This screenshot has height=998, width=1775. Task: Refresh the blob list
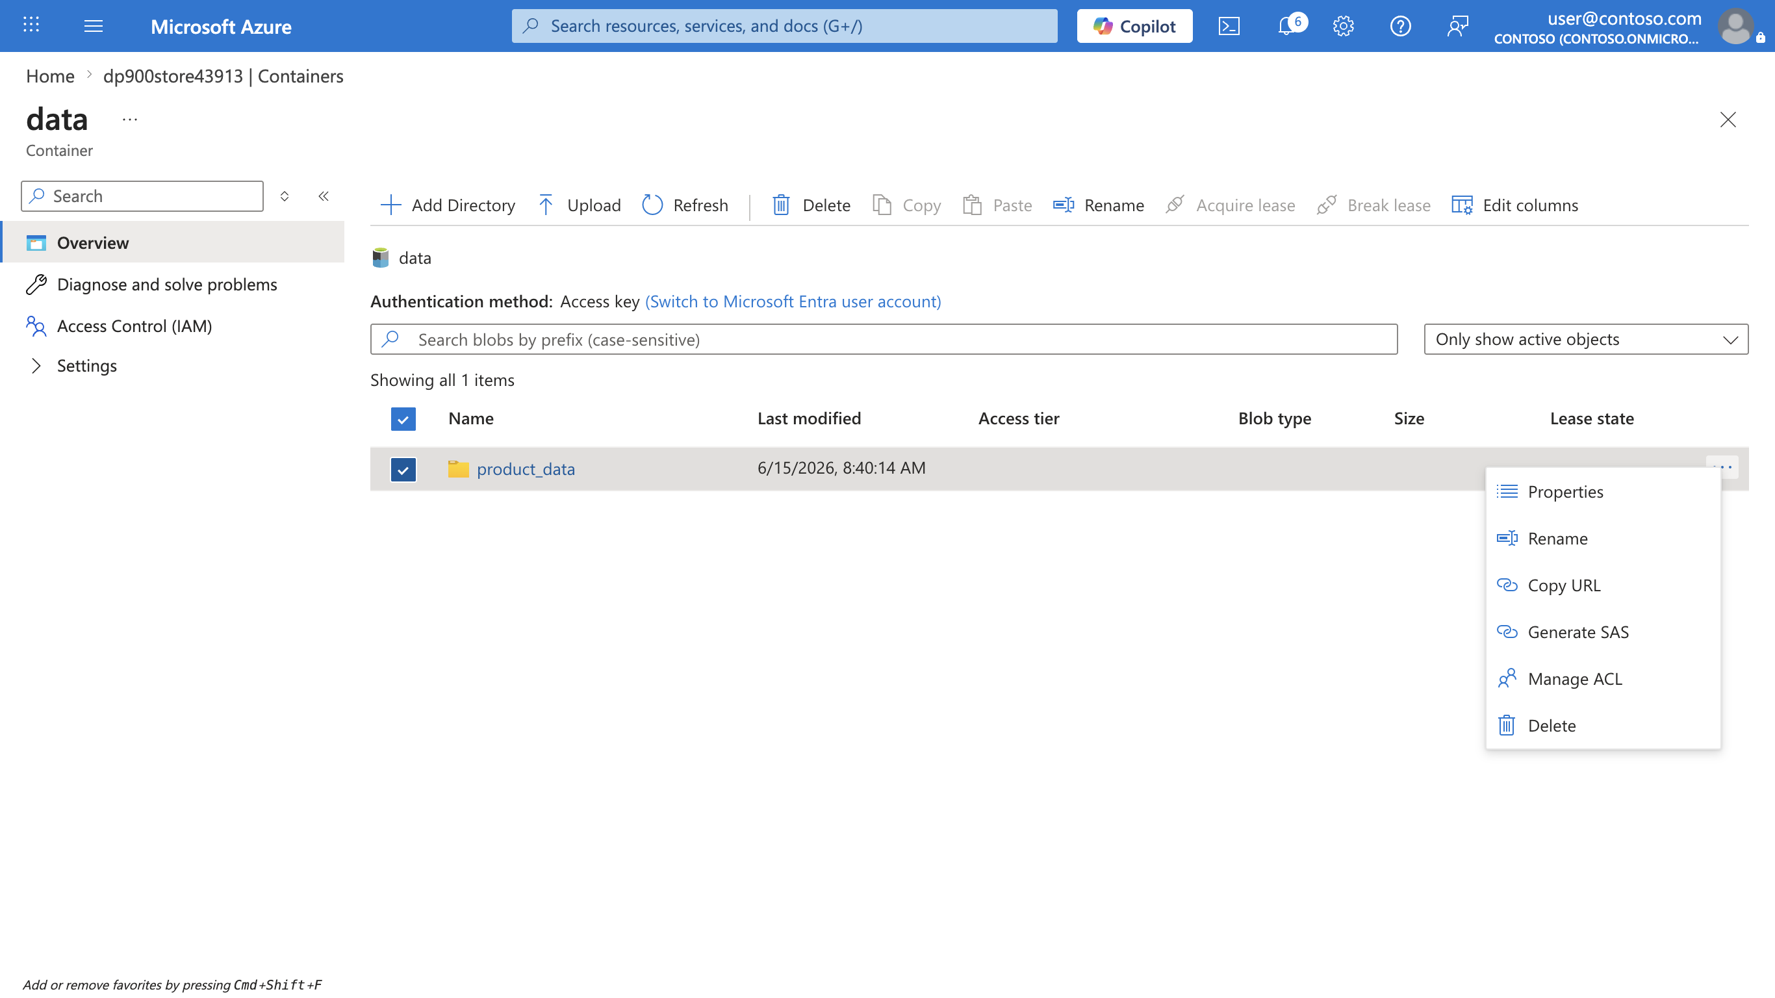(685, 205)
